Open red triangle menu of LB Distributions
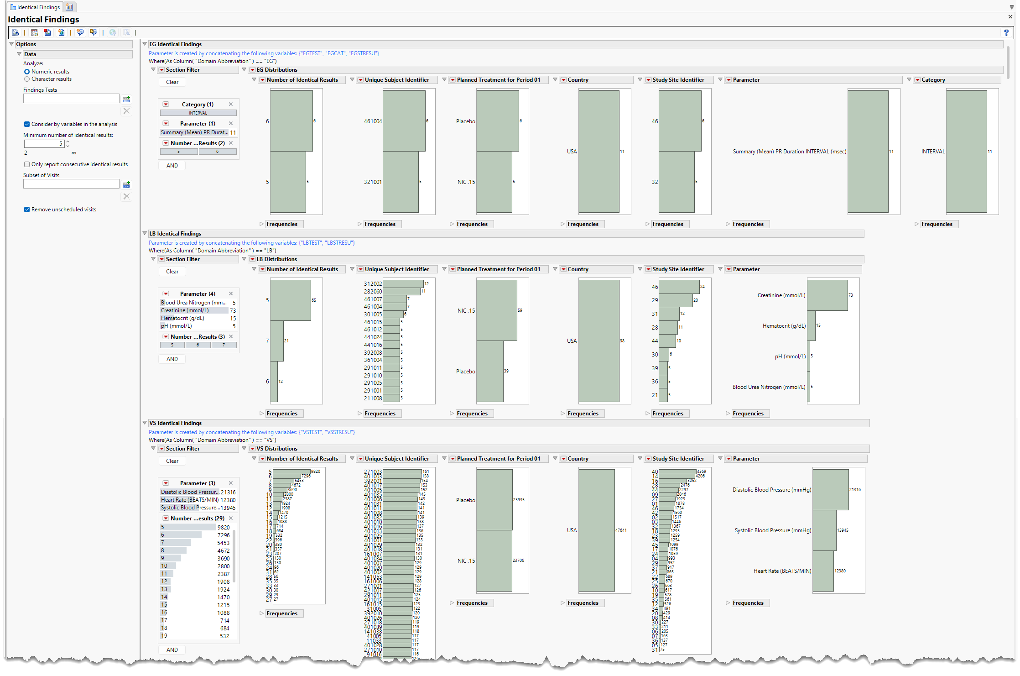1020x676 pixels. (x=252, y=259)
